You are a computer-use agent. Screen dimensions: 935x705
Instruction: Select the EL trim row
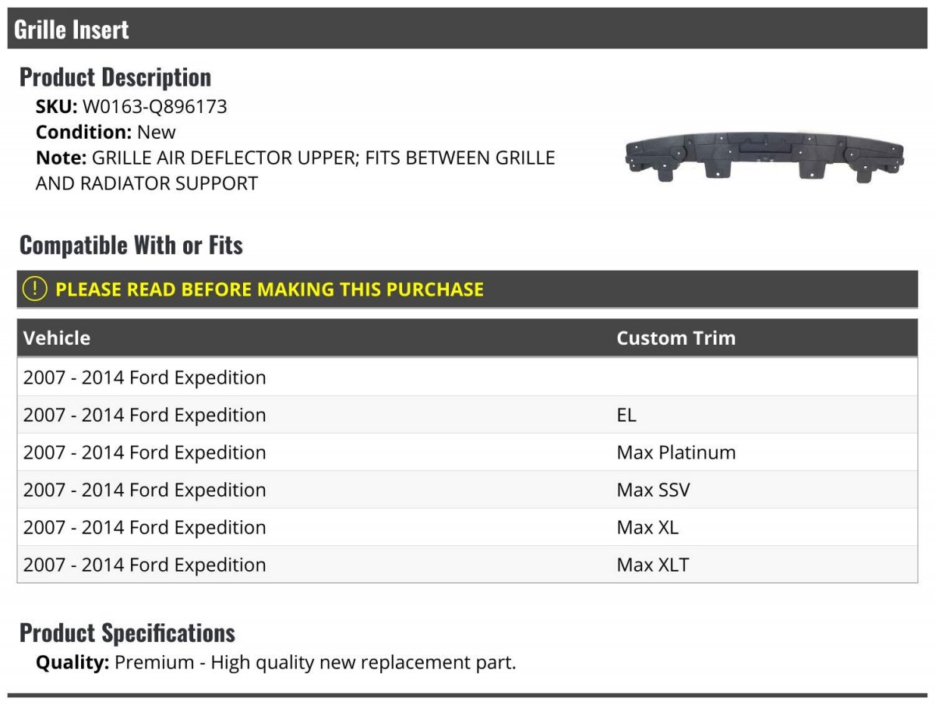point(467,415)
